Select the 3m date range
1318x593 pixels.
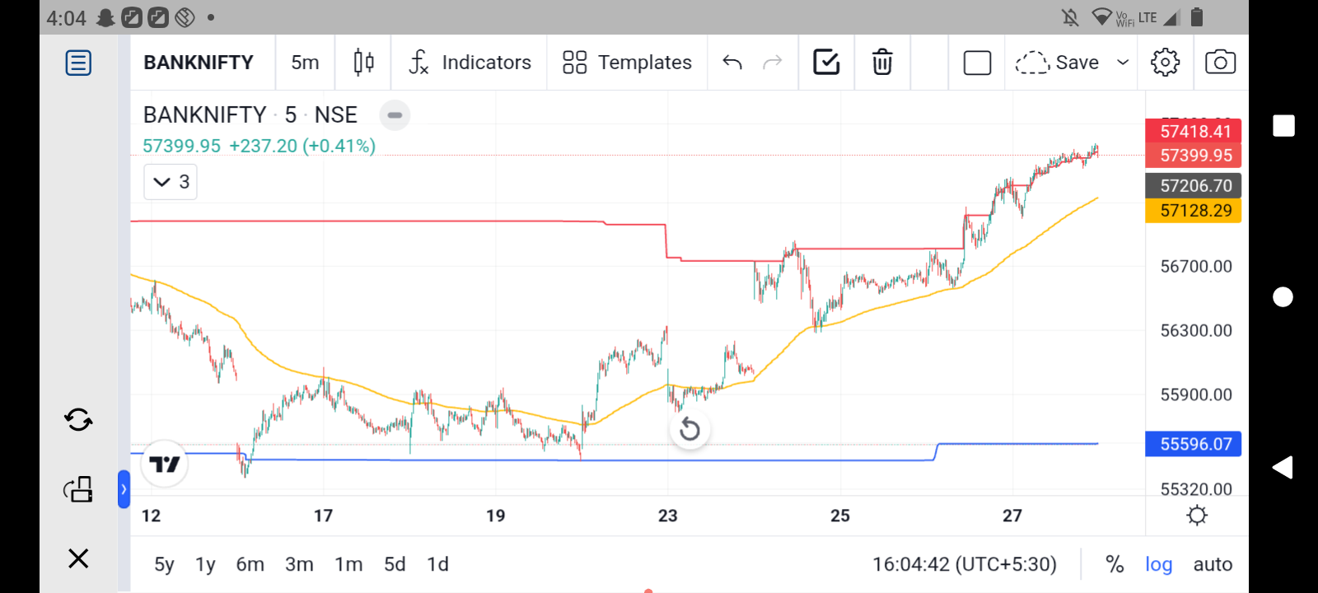(x=299, y=564)
